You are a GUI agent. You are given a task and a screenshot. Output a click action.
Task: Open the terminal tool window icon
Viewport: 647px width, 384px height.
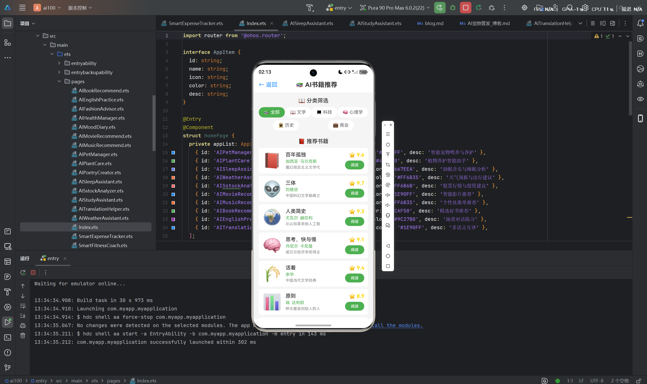(x=8, y=337)
